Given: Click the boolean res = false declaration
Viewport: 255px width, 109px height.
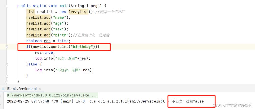Looking at the screenshot, I should (x=48, y=41).
